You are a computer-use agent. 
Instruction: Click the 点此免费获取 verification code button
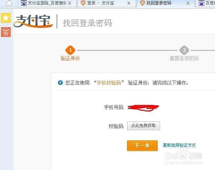point(144,126)
